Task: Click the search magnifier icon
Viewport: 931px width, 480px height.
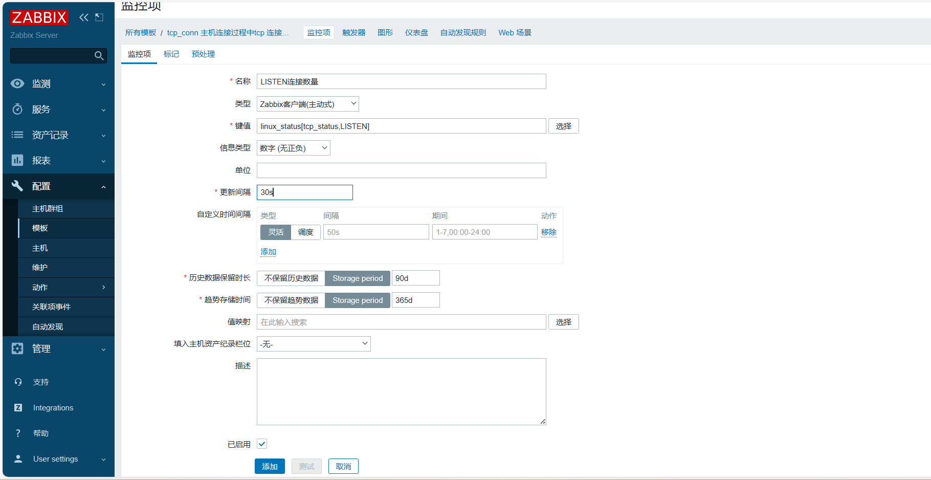Action: (99, 56)
